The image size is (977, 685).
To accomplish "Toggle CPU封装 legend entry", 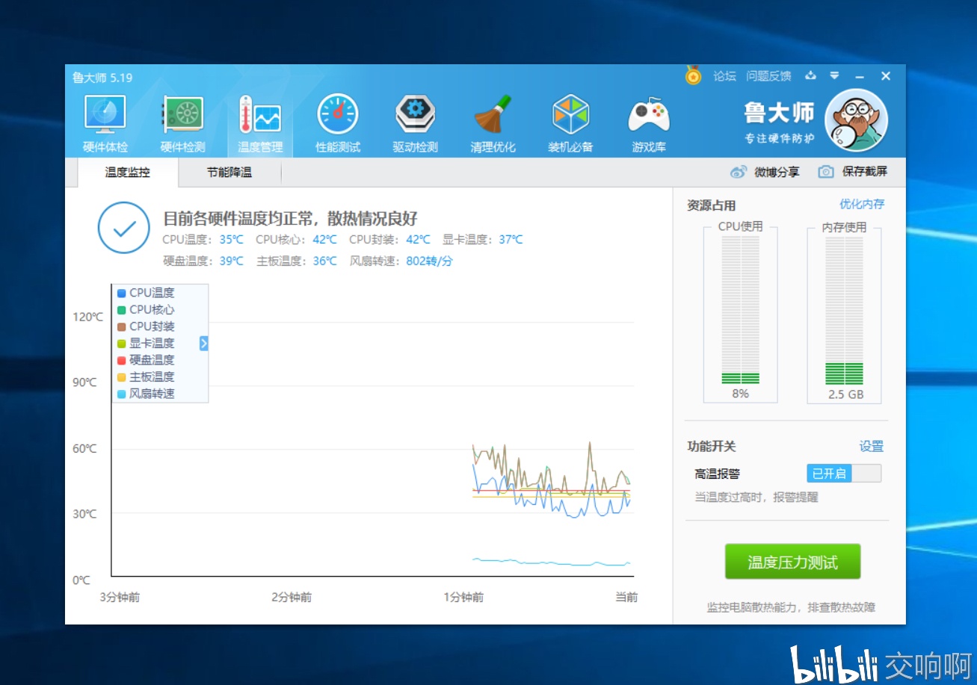I will [x=147, y=326].
